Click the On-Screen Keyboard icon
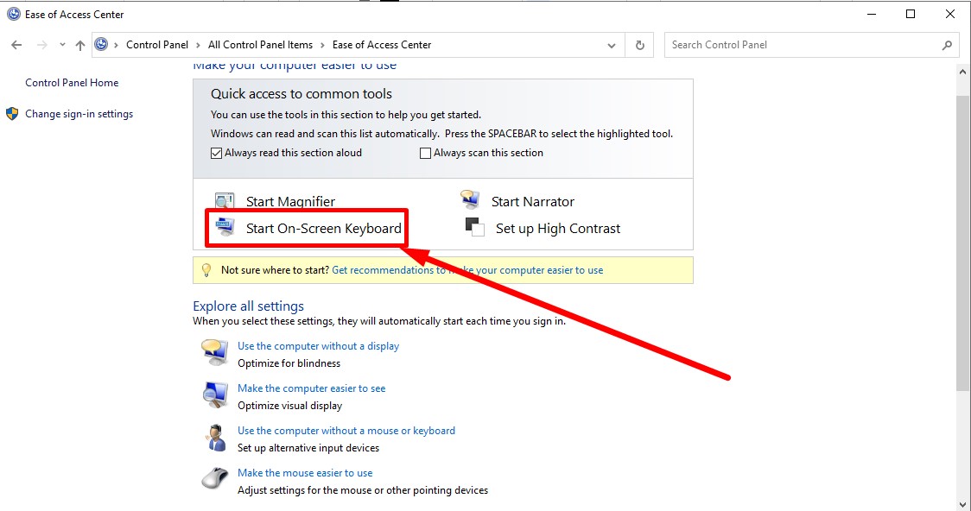Viewport: 971px width, 511px height. (x=225, y=228)
